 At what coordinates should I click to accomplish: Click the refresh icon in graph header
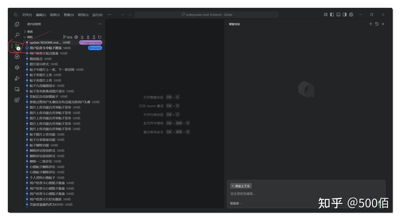pyautogui.click(x=100, y=37)
